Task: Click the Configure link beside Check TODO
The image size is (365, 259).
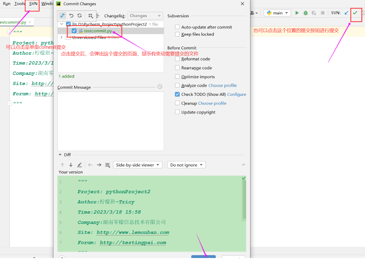Action: [236, 95]
